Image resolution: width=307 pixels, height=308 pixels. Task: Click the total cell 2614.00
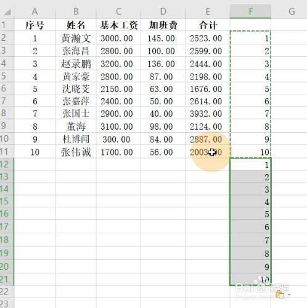208,101
